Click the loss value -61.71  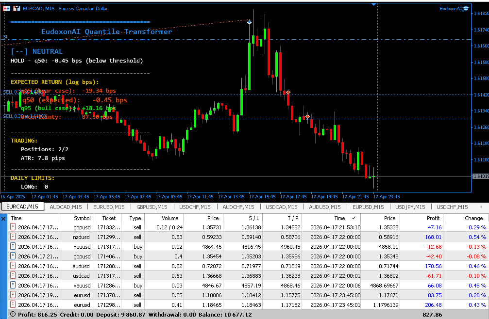coord(434,275)
